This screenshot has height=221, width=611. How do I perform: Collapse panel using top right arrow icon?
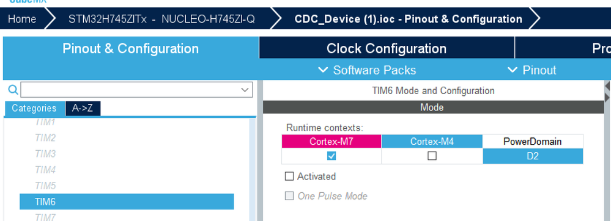pyautogui.click(x=607, y=85)
